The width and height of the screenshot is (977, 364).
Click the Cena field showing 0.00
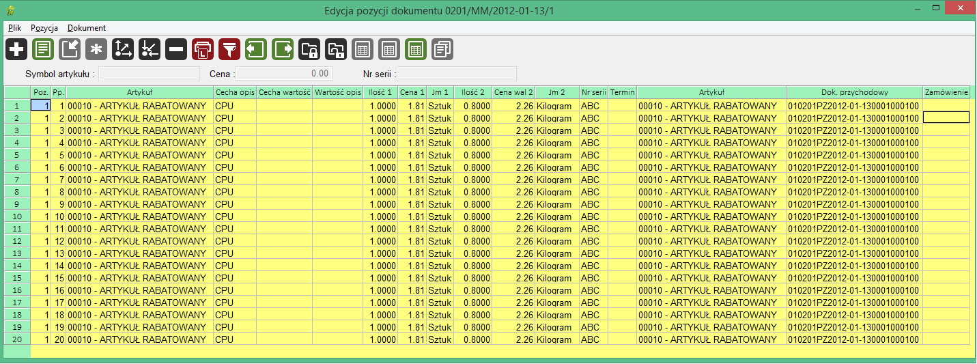click(284, 74)
